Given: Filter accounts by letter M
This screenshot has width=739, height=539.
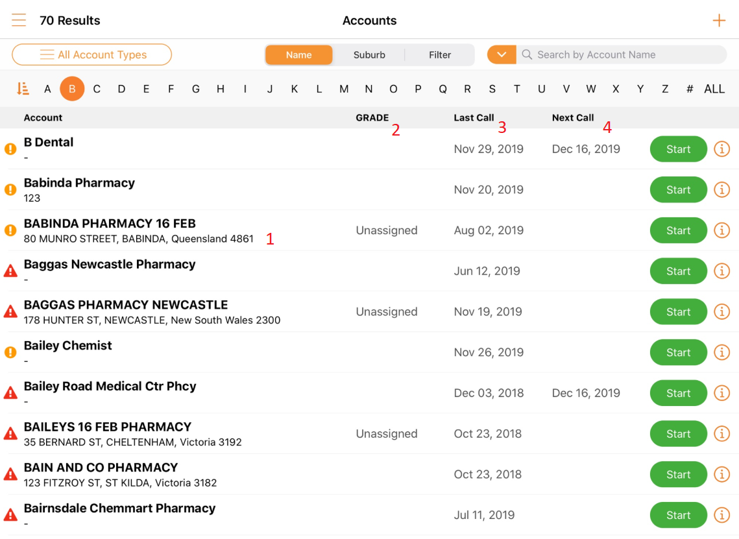Looking at the screenshot, I should click(x=344, y=89).
